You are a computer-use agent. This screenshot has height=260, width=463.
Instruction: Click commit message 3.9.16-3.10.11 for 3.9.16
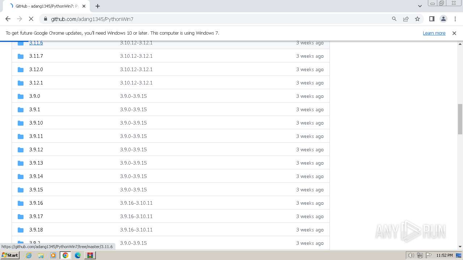tap(136, 203)
